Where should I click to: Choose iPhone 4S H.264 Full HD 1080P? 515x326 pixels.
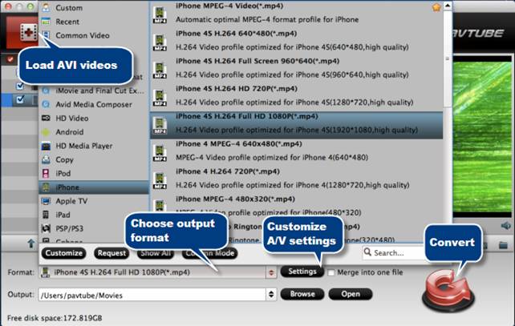tap(296, 125)
